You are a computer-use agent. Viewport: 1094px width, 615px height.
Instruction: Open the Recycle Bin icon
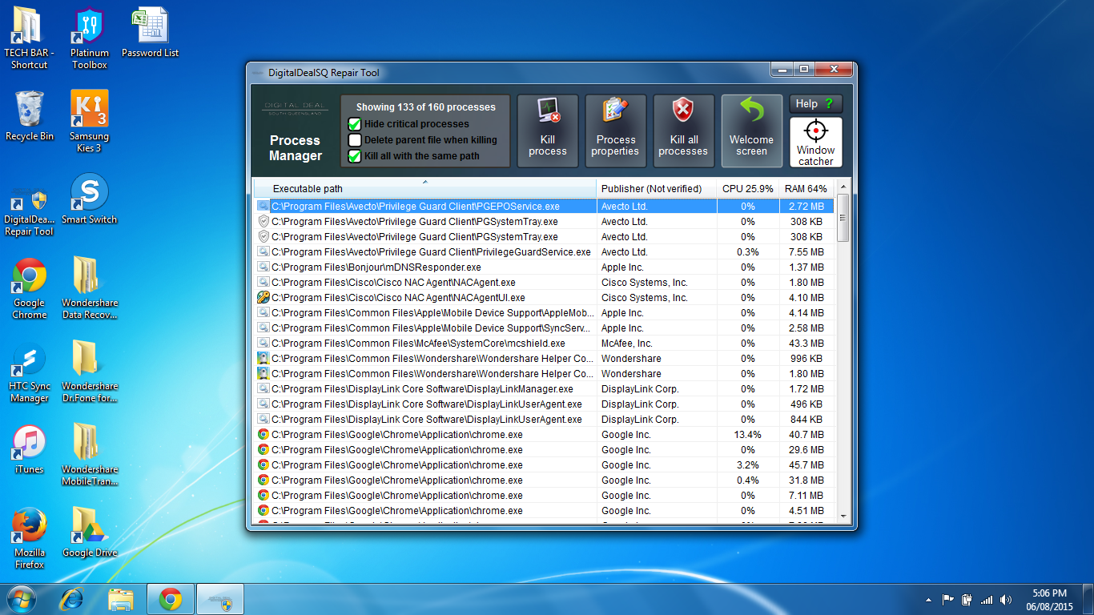(30, 116)
